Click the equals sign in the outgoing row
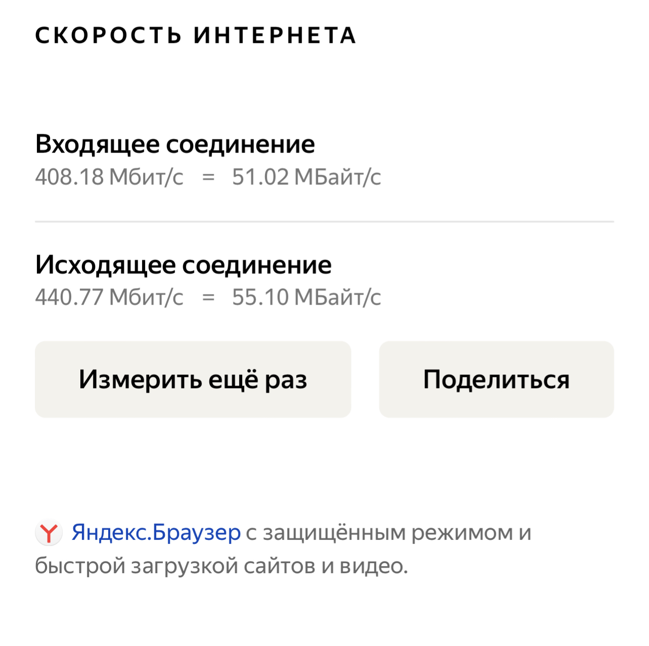Image resolution: width=649 pixels, height=646 pixels. pyautogui.click(x=208, y=298)
